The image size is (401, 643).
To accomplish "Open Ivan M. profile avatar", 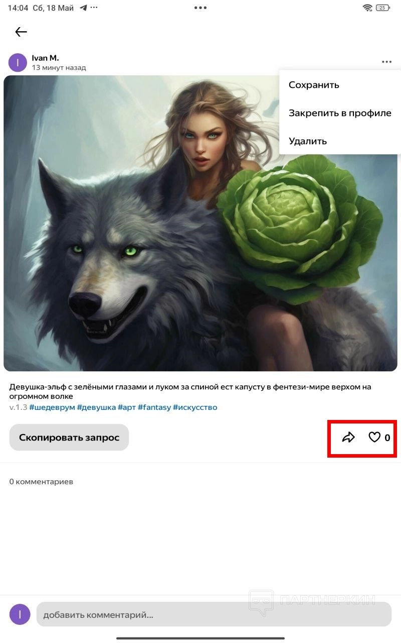I will (18, 62).
